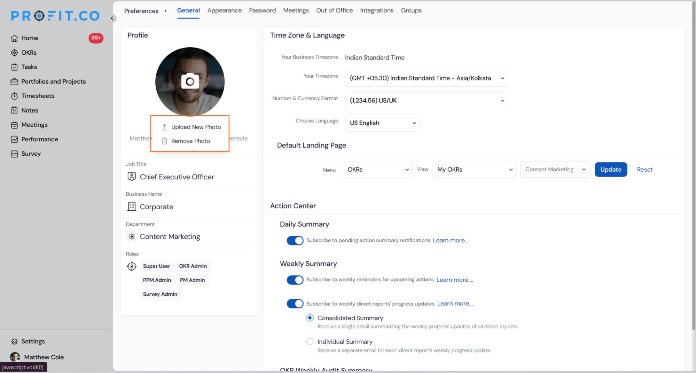Toggle Daily Summary action notifications switch
Screen dimensions: 696x373
(295, 240)
